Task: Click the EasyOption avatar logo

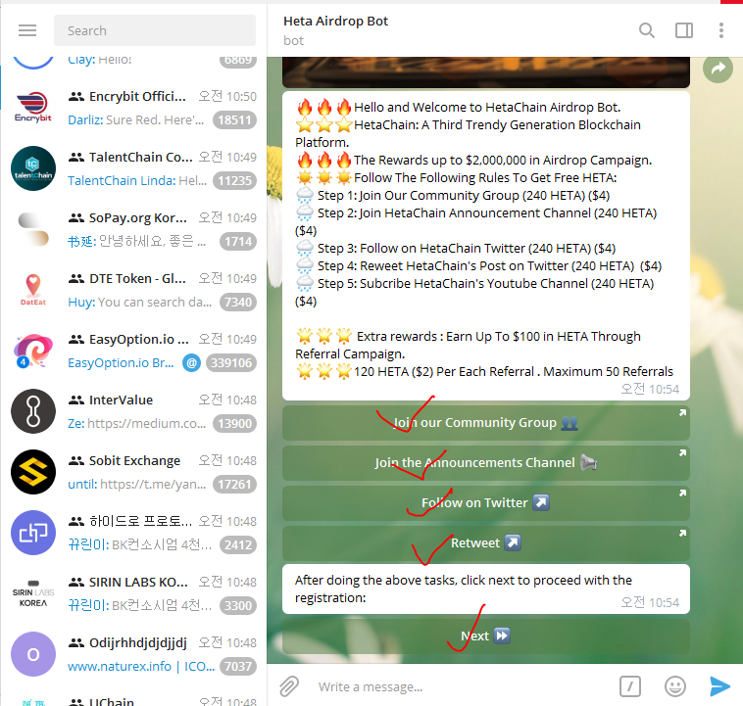Action: click(33, 351)
